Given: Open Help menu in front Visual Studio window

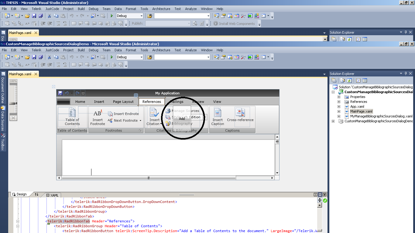Looking at the screenshot, I should [220, 50].
